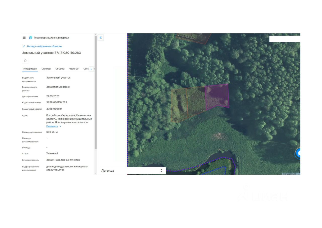Click the 'Кадастровый номер' label
This screenshot has height=228, width=322.
coord(31,103)
